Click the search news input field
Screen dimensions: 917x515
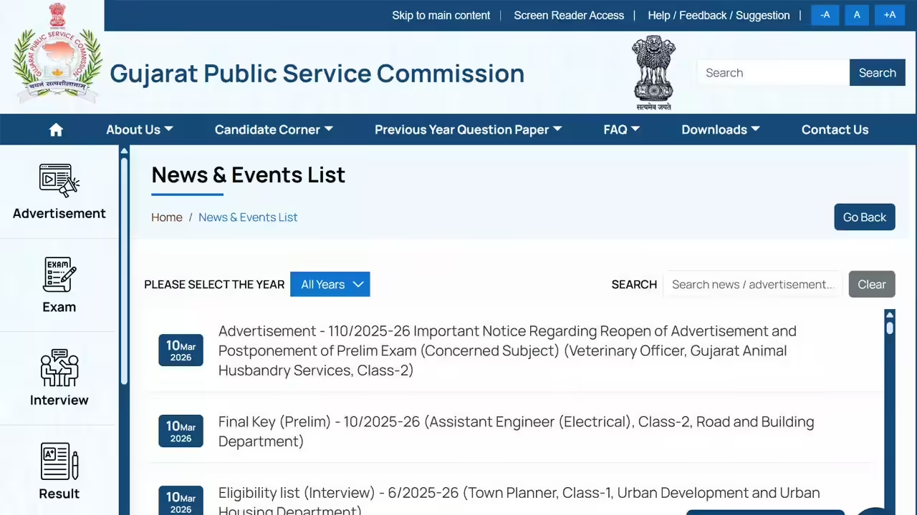tap(752, 284)
